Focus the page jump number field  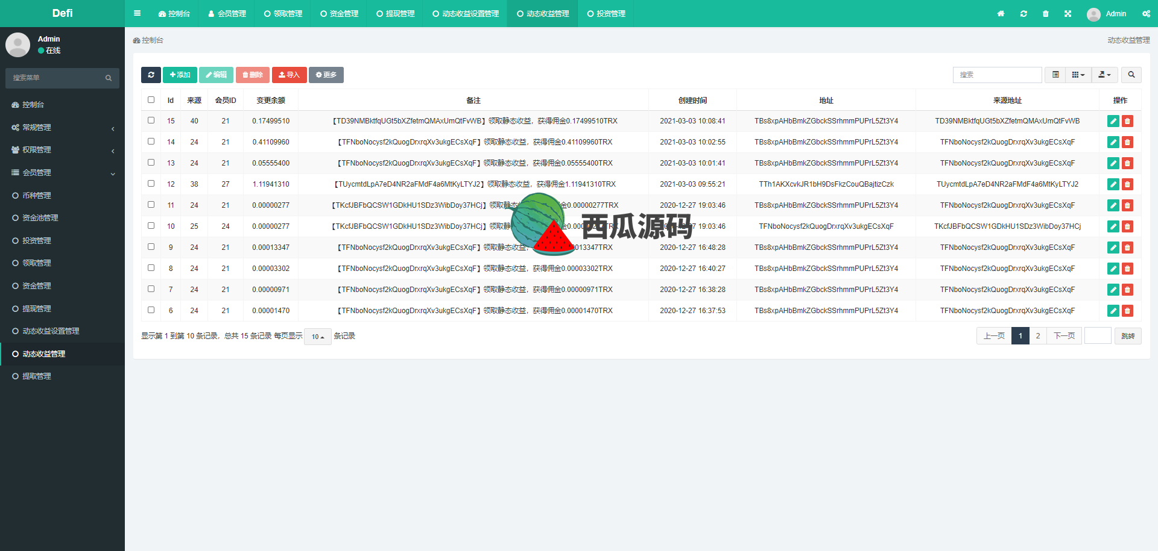pos(1098,336)
